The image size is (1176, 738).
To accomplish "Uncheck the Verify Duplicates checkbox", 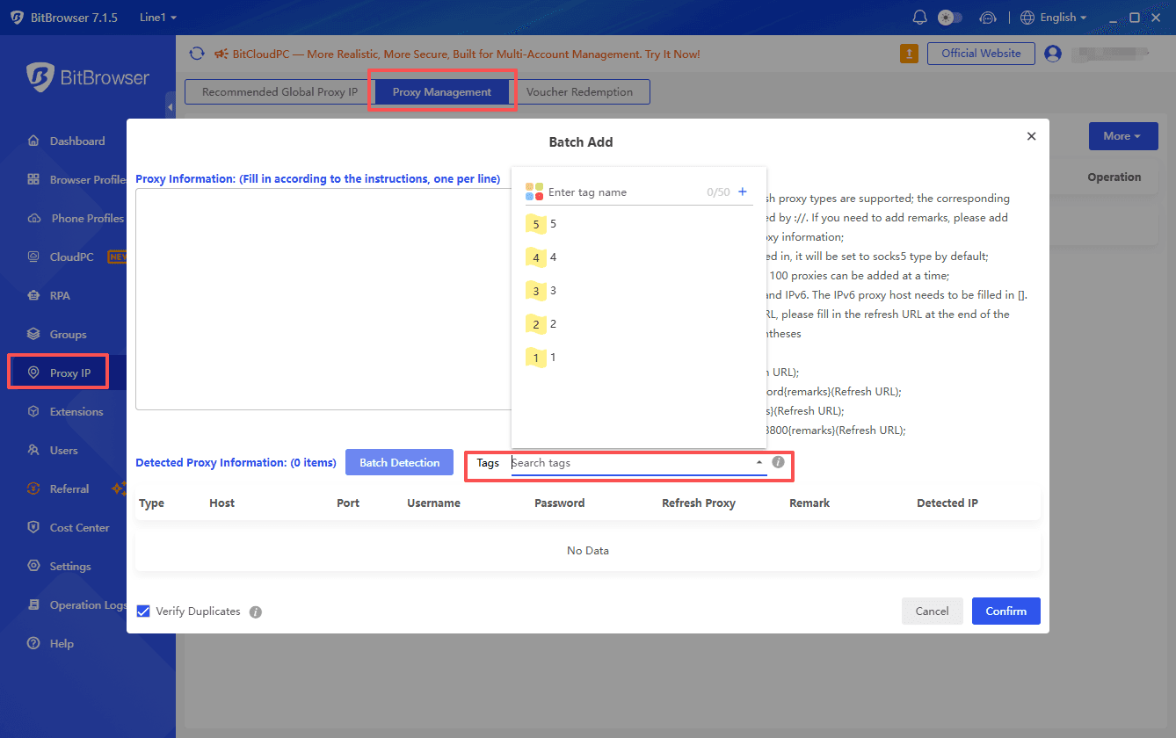I will (x=143, y=611).
